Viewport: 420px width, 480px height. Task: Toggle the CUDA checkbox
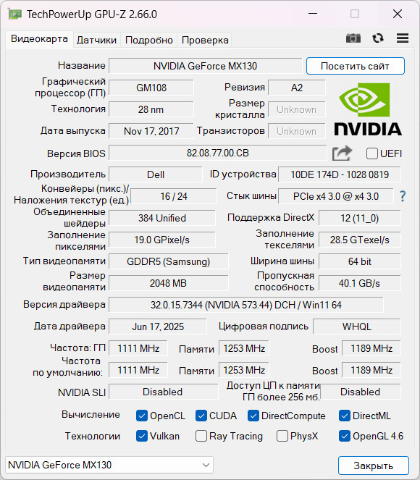[x=201, y=416]
